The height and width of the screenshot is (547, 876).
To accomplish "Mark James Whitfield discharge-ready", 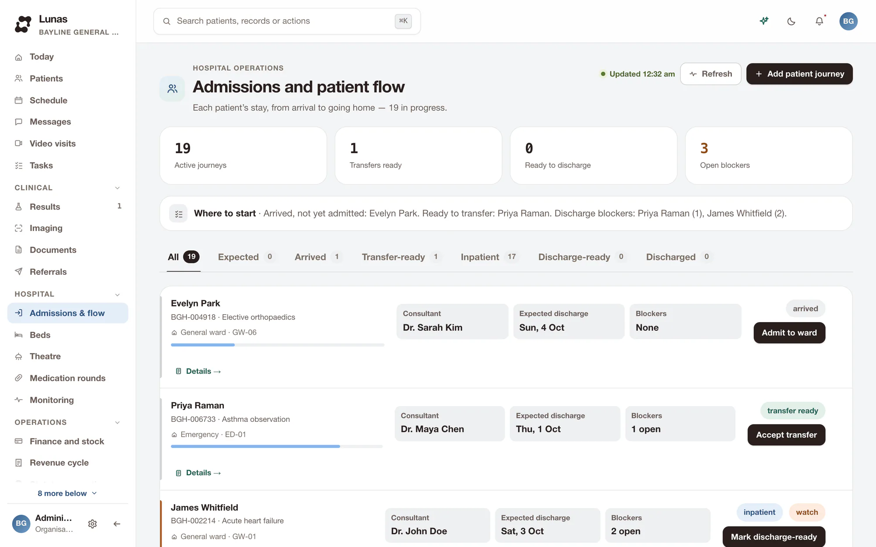I will 774,537.
